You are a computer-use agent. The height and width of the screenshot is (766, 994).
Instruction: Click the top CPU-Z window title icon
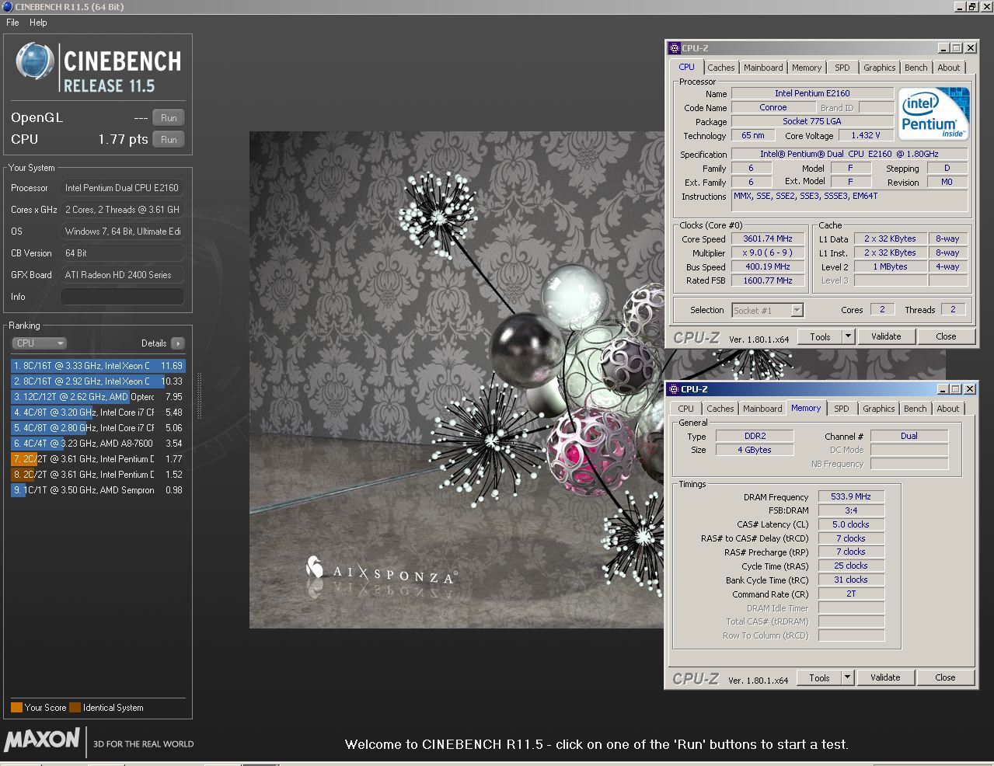(x=675, y=48)
